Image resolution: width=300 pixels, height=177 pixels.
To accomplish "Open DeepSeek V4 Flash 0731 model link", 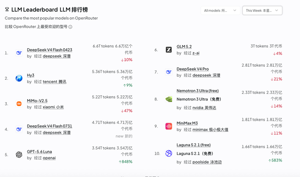I will [49, 126].
